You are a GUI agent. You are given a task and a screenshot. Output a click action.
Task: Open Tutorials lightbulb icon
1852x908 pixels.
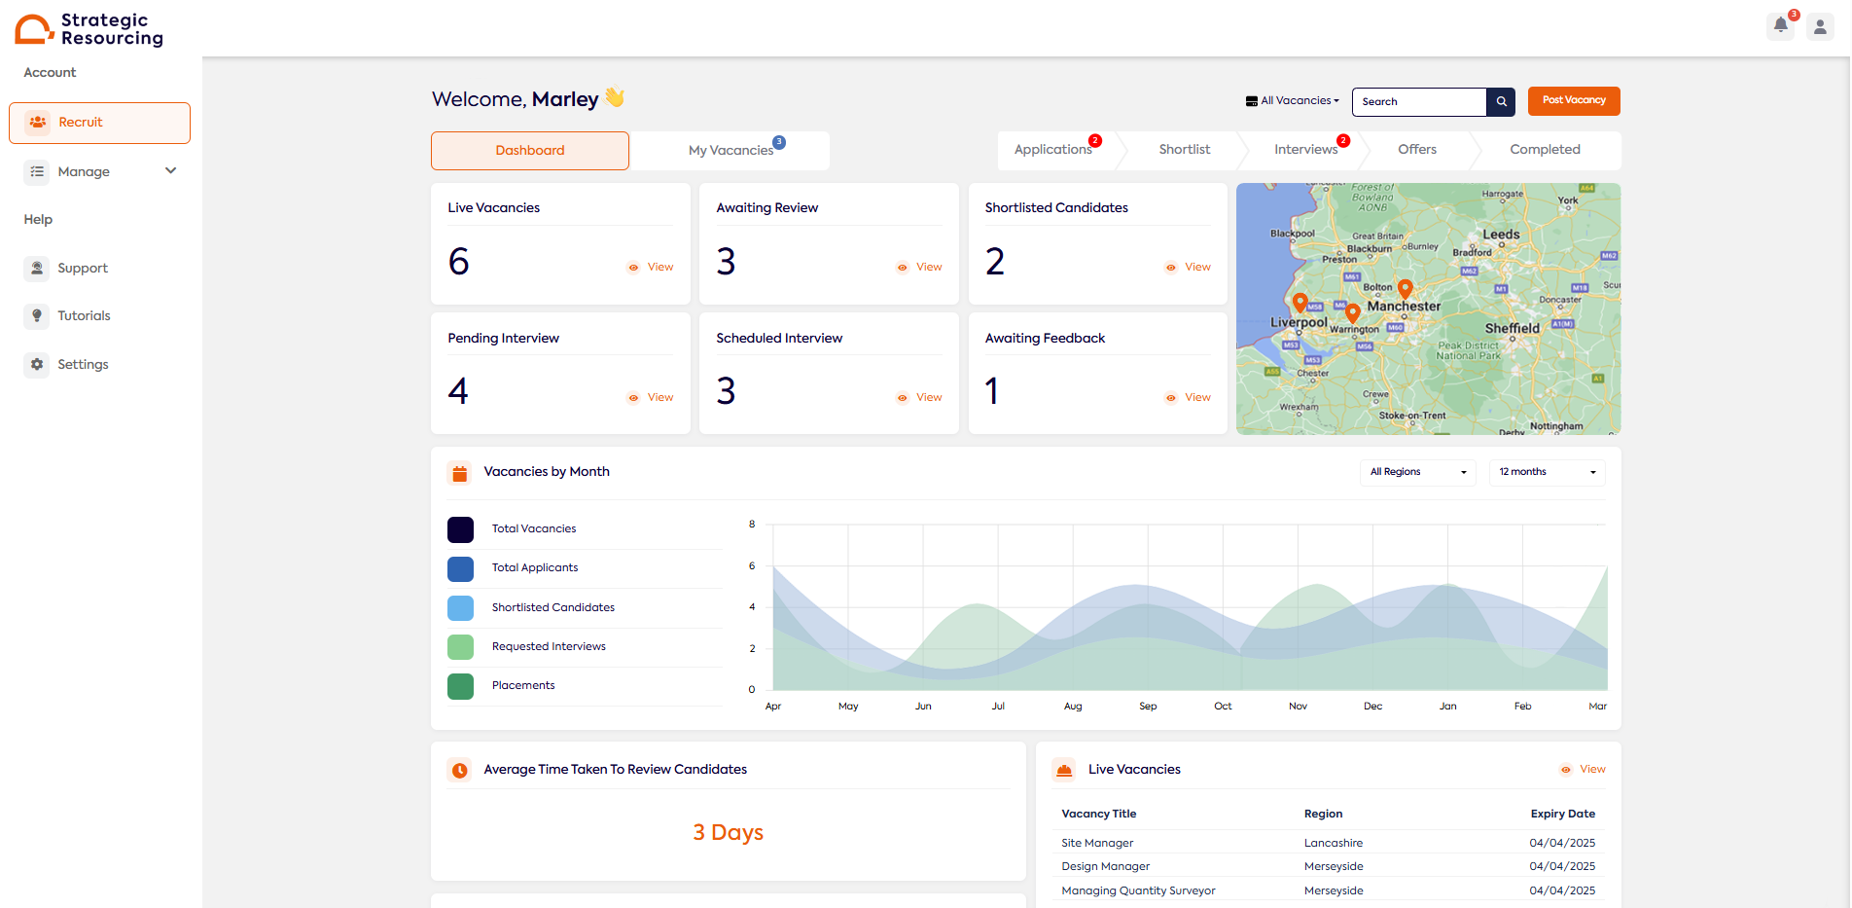click(37, 315)
